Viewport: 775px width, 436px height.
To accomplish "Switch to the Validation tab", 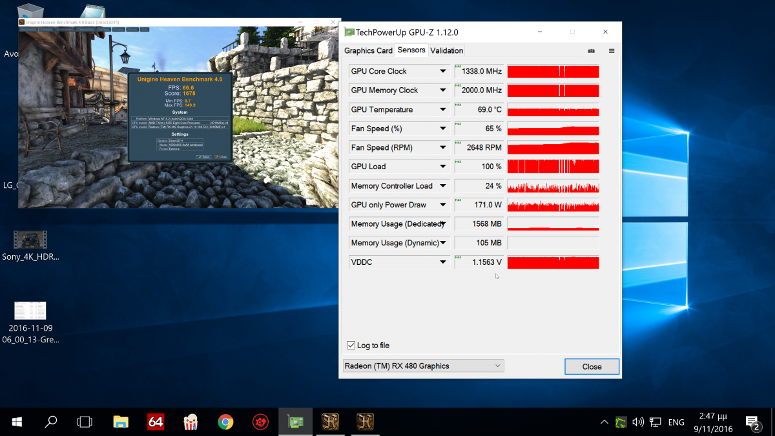I will coord(447,50).
